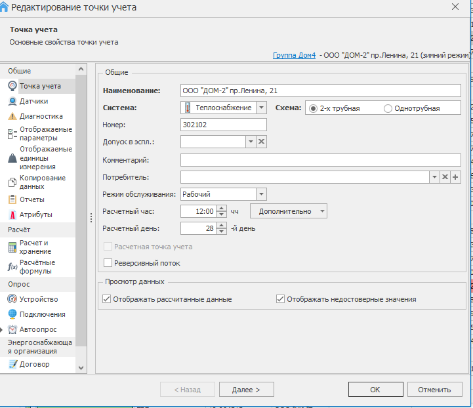Click the Автоопрос clock icon
This screenshot has width=473, height=408.
[x=12, y=329]
